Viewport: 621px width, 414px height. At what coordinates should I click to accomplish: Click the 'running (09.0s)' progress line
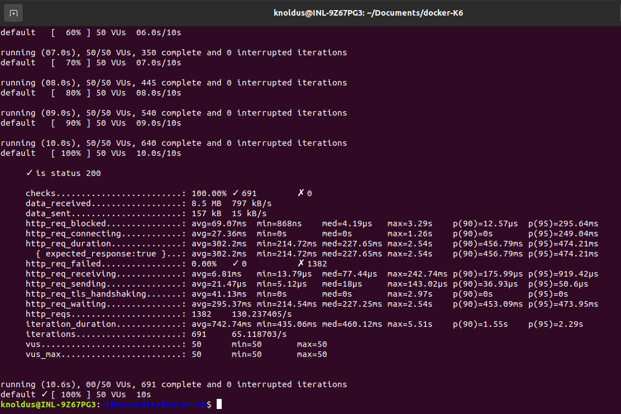(x=174, y=113)
